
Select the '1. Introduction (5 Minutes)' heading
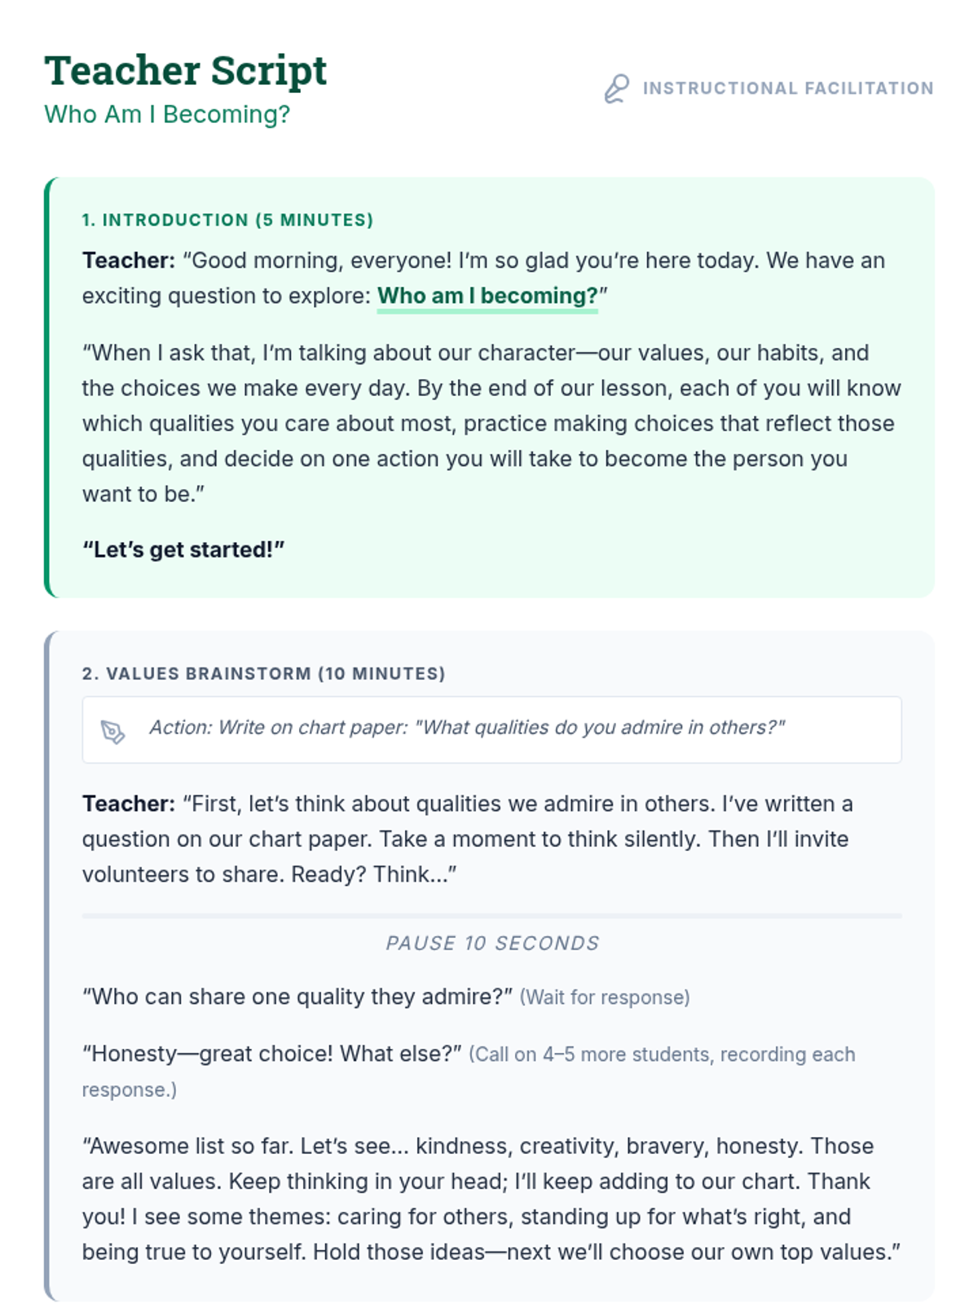click(227, 220)
